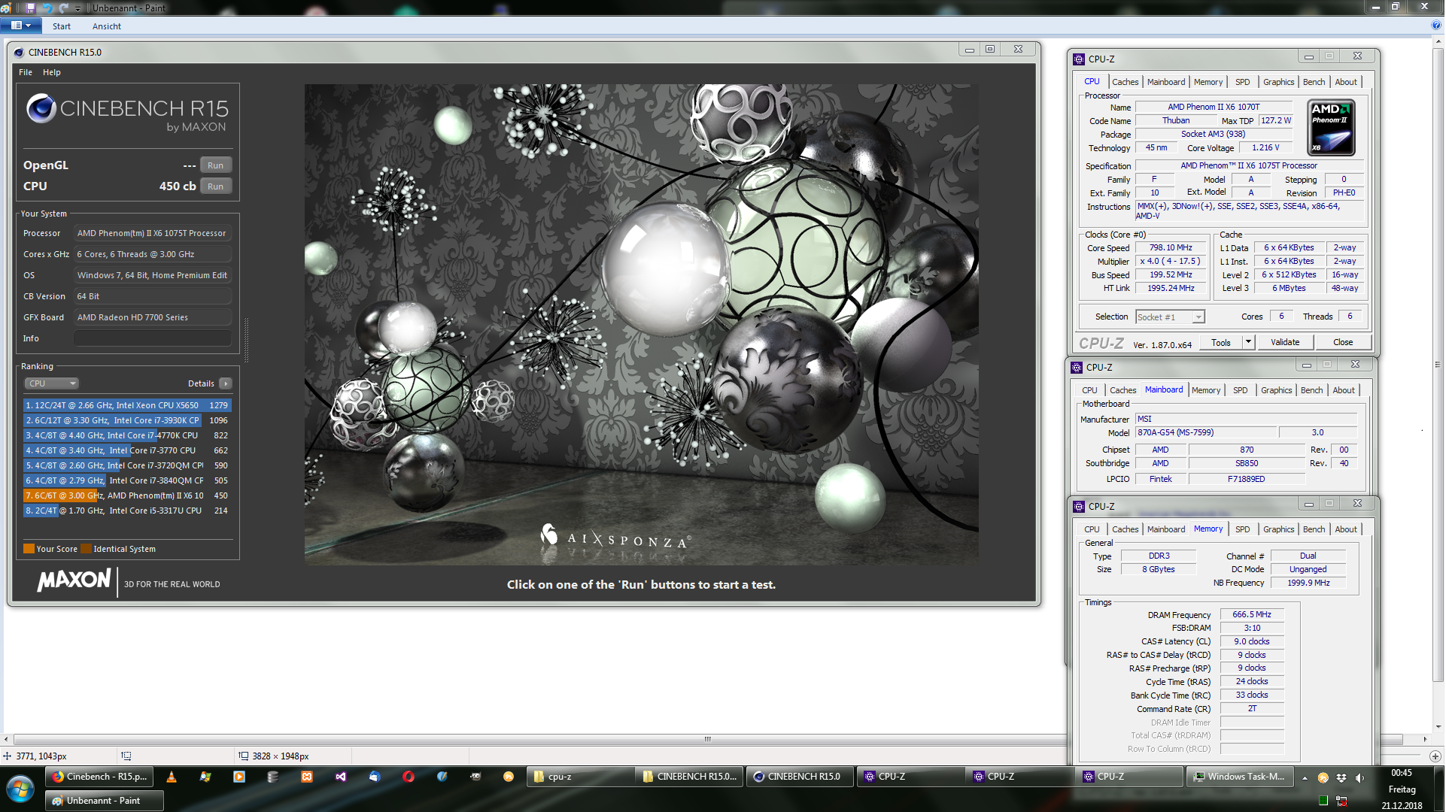Click the blue feather taskbar icon
The width and height of the screenshot is (1446, 812).
pyautogui.click(x=442, y=777)
